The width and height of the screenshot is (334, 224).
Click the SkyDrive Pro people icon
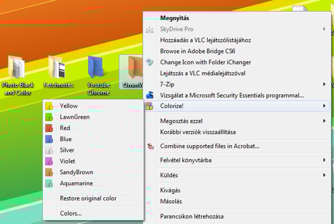[150, 30]
